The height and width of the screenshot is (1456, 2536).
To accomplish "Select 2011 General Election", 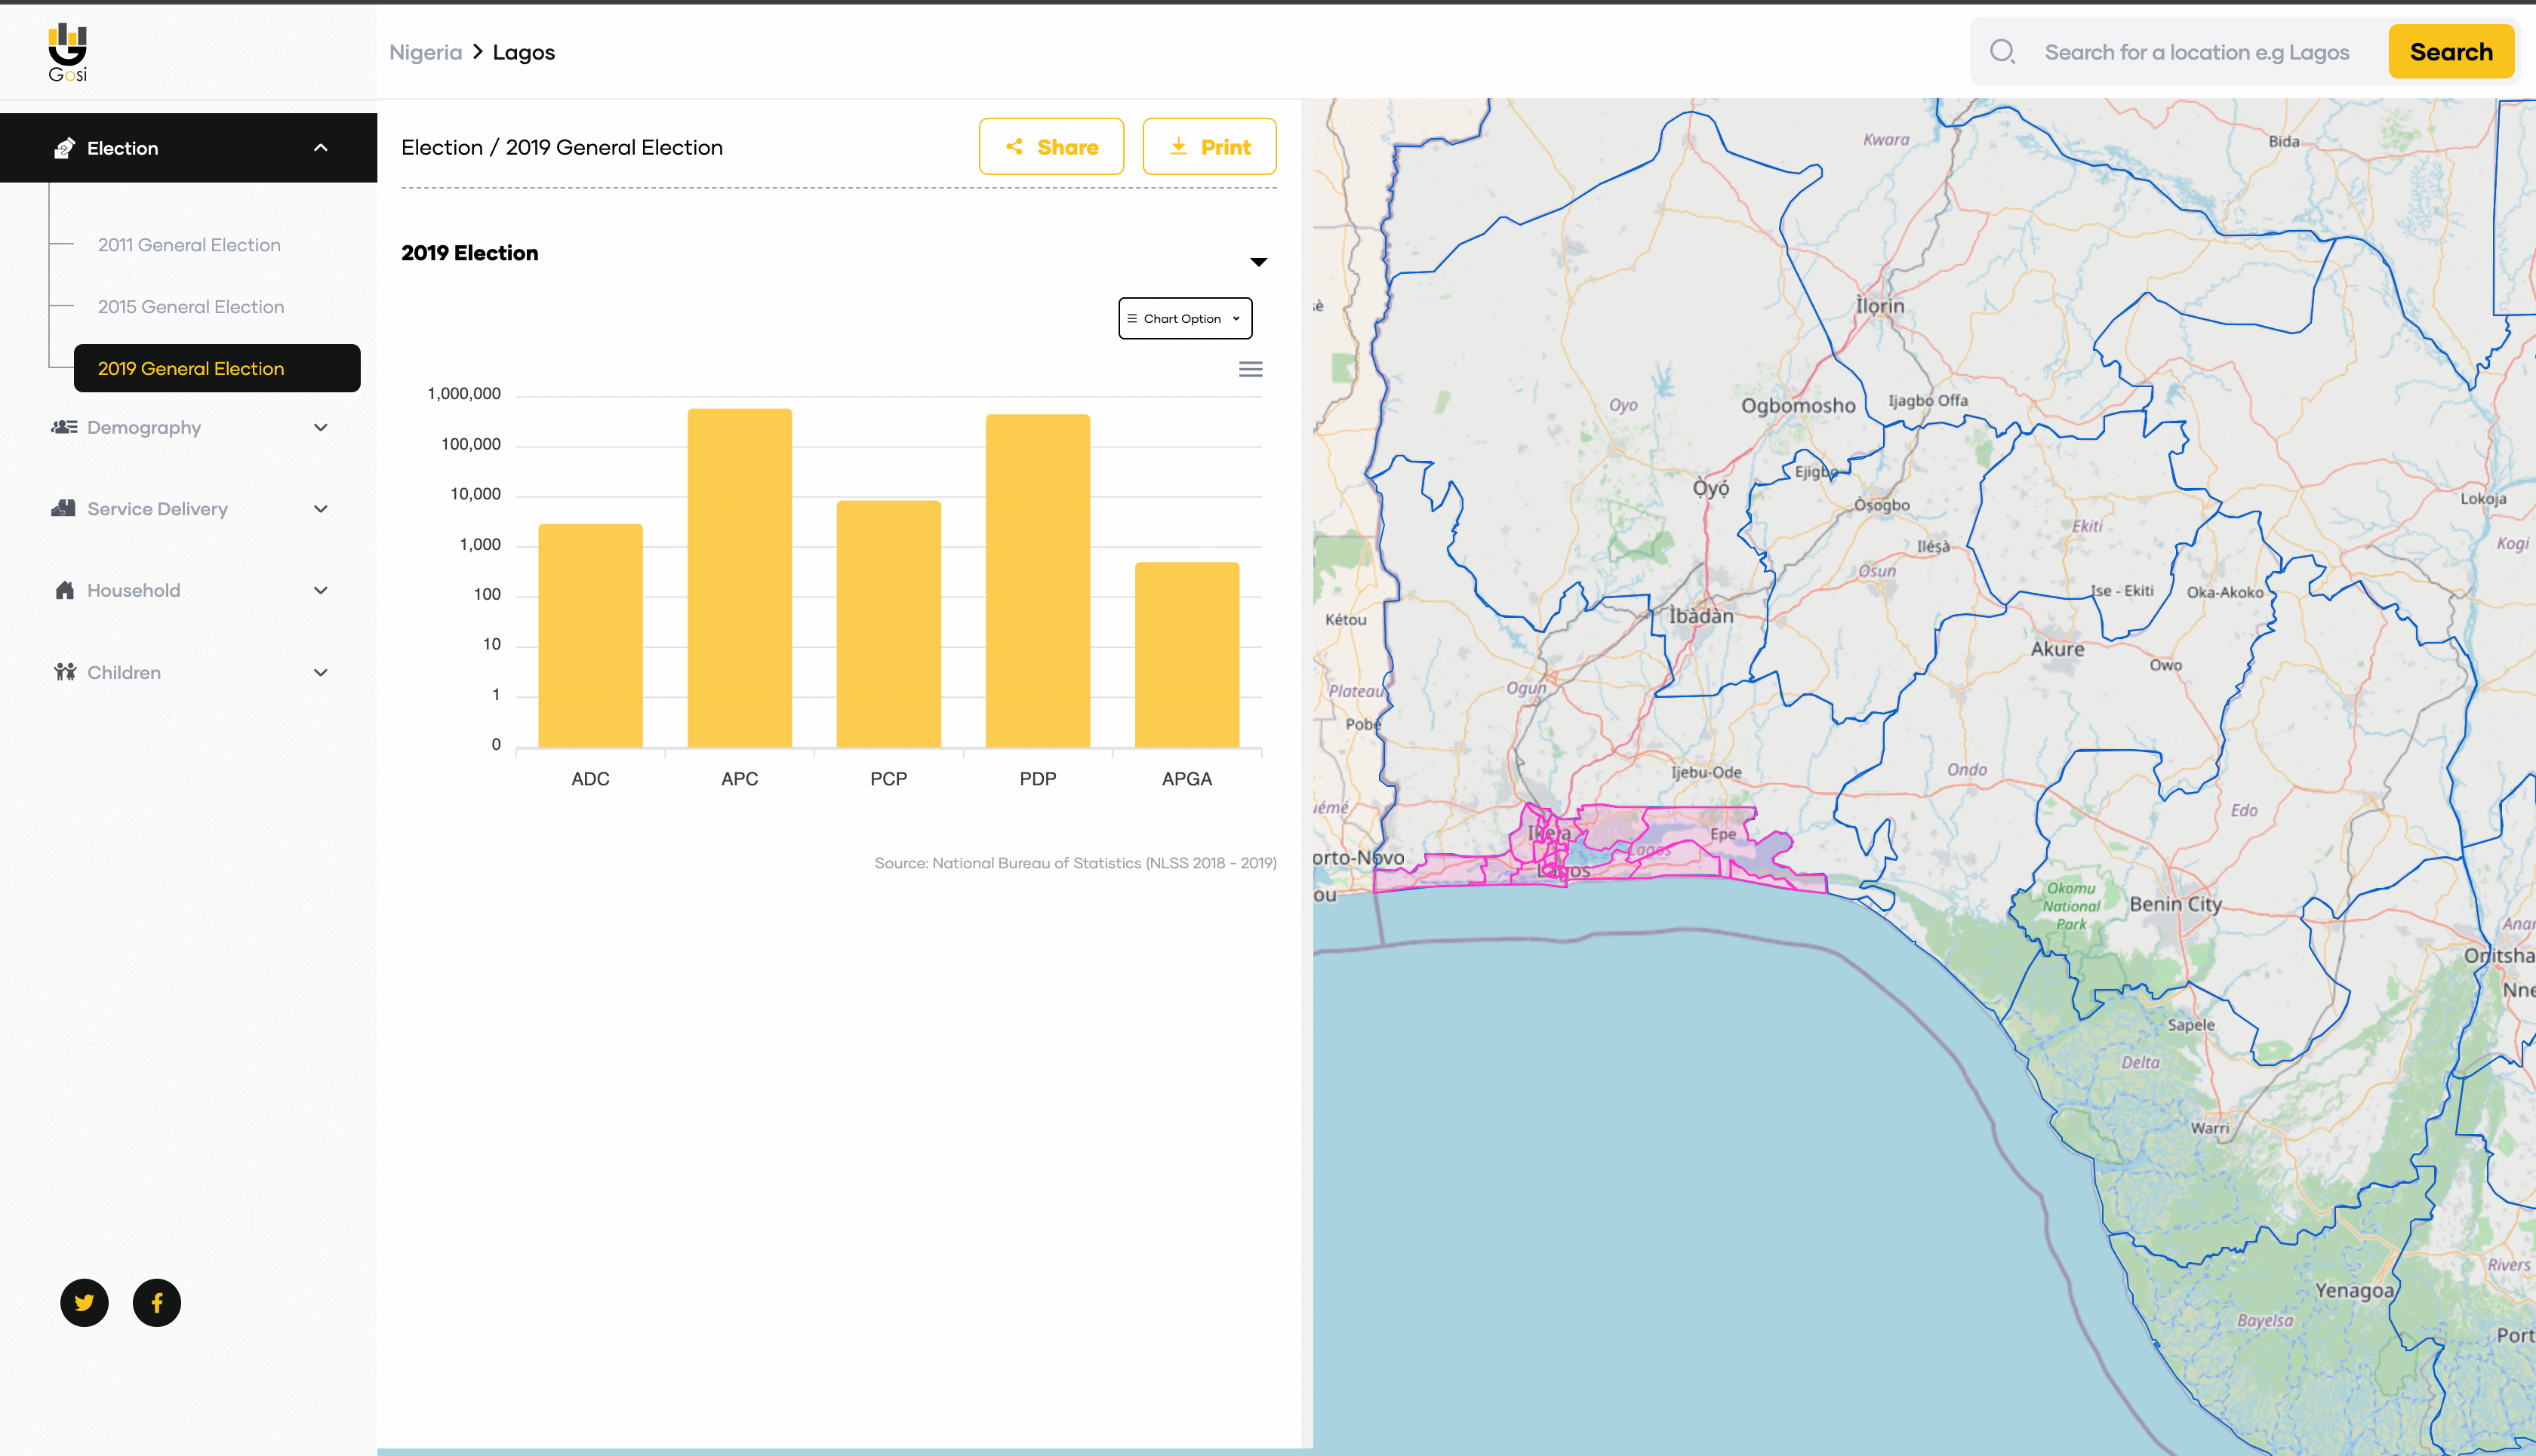I will click(x=189, y=245).
